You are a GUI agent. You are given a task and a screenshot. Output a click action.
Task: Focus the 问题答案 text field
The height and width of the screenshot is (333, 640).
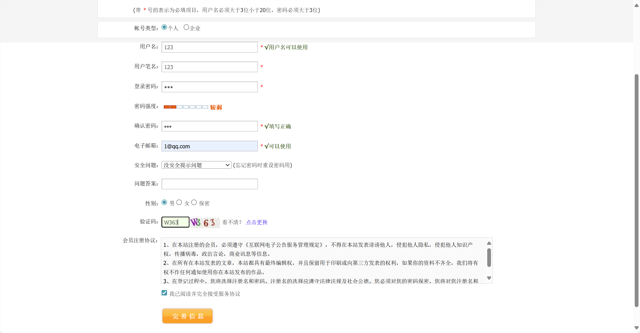[x=209, y=184]
